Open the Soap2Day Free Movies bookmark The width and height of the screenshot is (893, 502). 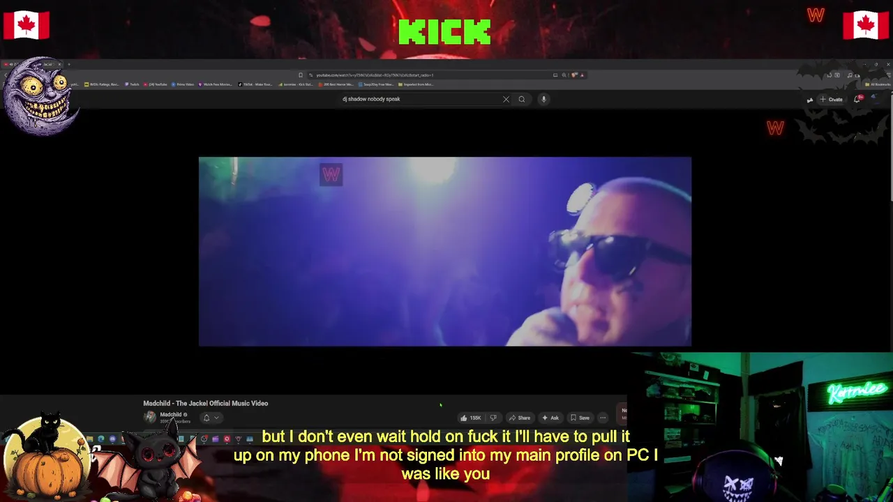[376, 84]
